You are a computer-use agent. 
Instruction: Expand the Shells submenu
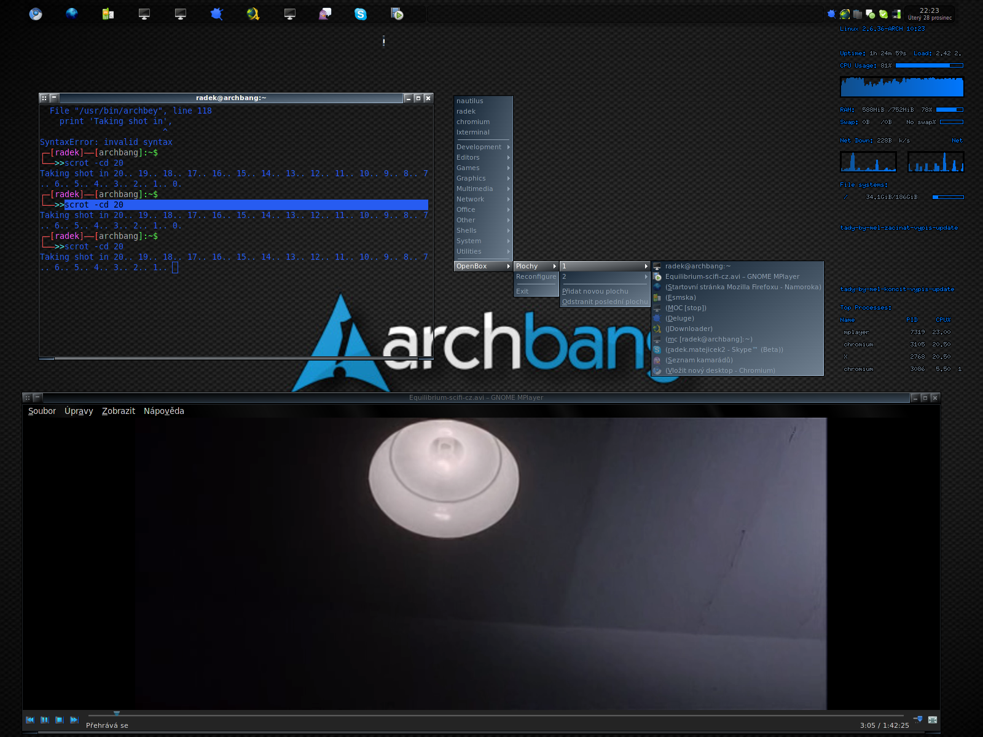[483, 230]
